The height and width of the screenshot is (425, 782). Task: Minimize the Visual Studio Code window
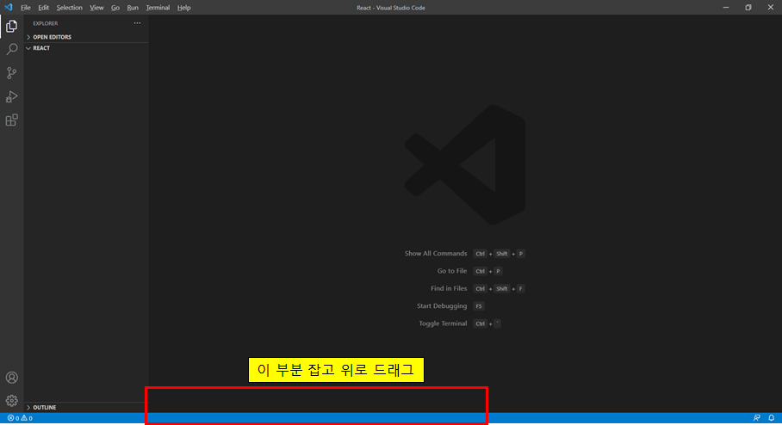click(726, 8)
